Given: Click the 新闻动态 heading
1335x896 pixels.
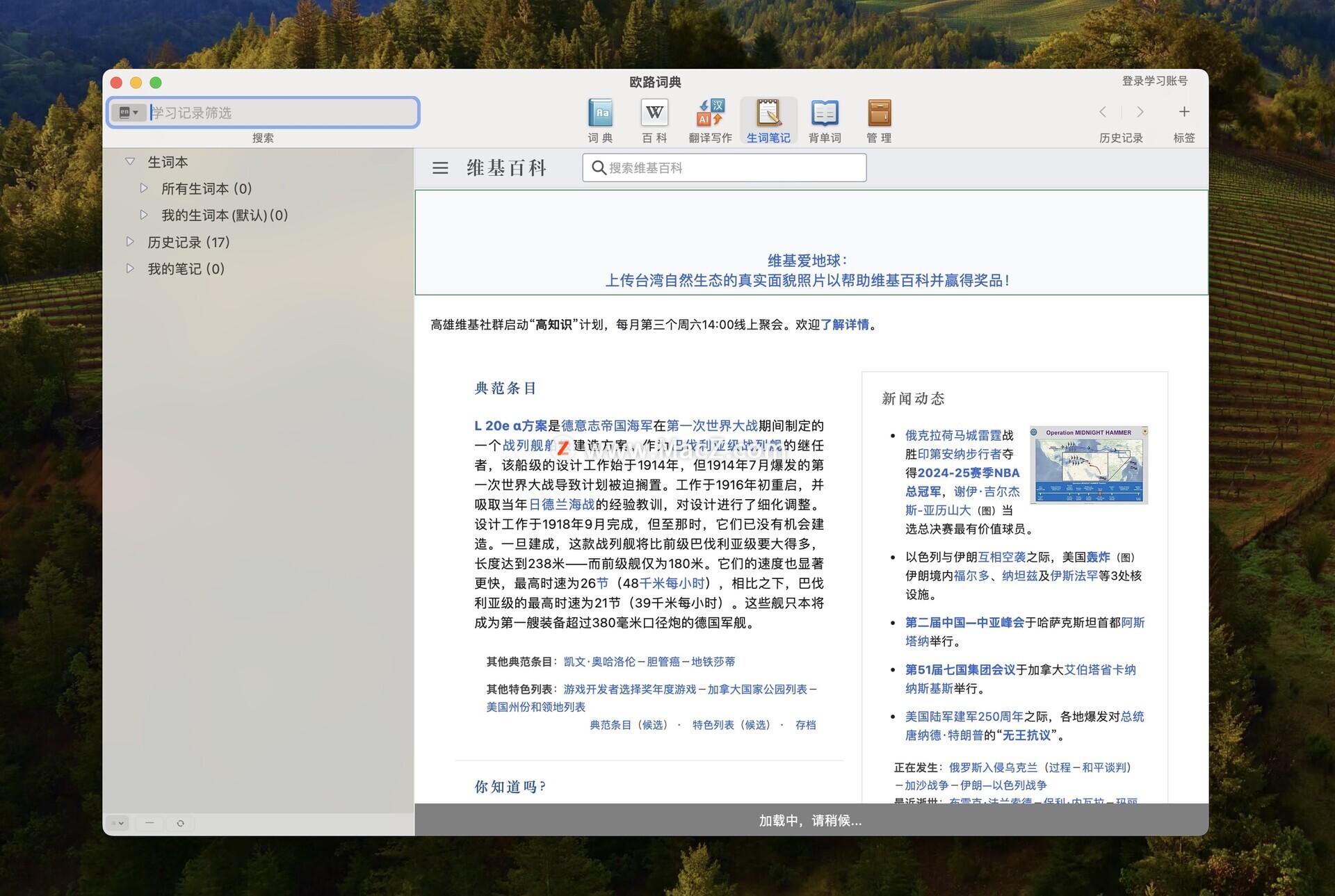Looking at the screenshot, I should (x=913, y=398).
